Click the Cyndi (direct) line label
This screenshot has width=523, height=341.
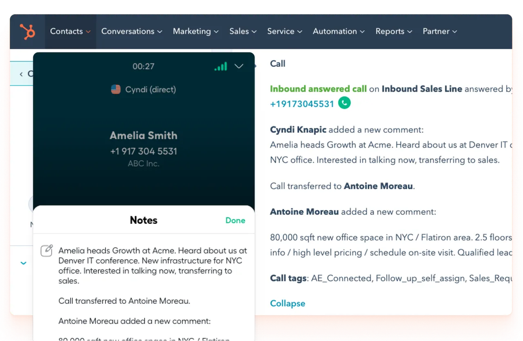(151, 90)
